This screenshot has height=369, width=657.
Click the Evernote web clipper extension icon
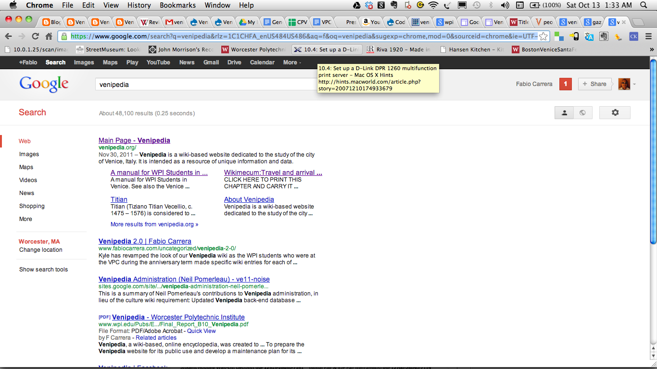pyautogui.click(x=604, y=36)
